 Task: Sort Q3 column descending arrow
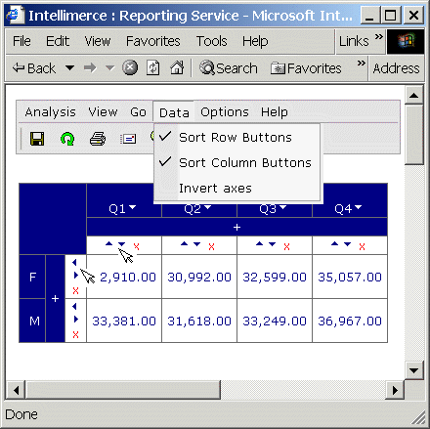[x=272, y=244]
